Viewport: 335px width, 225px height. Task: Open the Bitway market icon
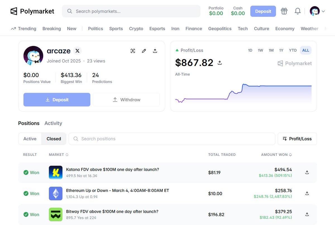coord(56,214)
